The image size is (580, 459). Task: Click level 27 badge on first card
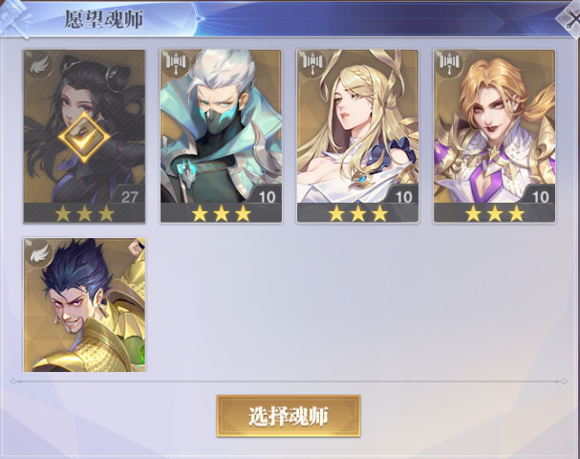pyautogui.click(x=129, y=196)
